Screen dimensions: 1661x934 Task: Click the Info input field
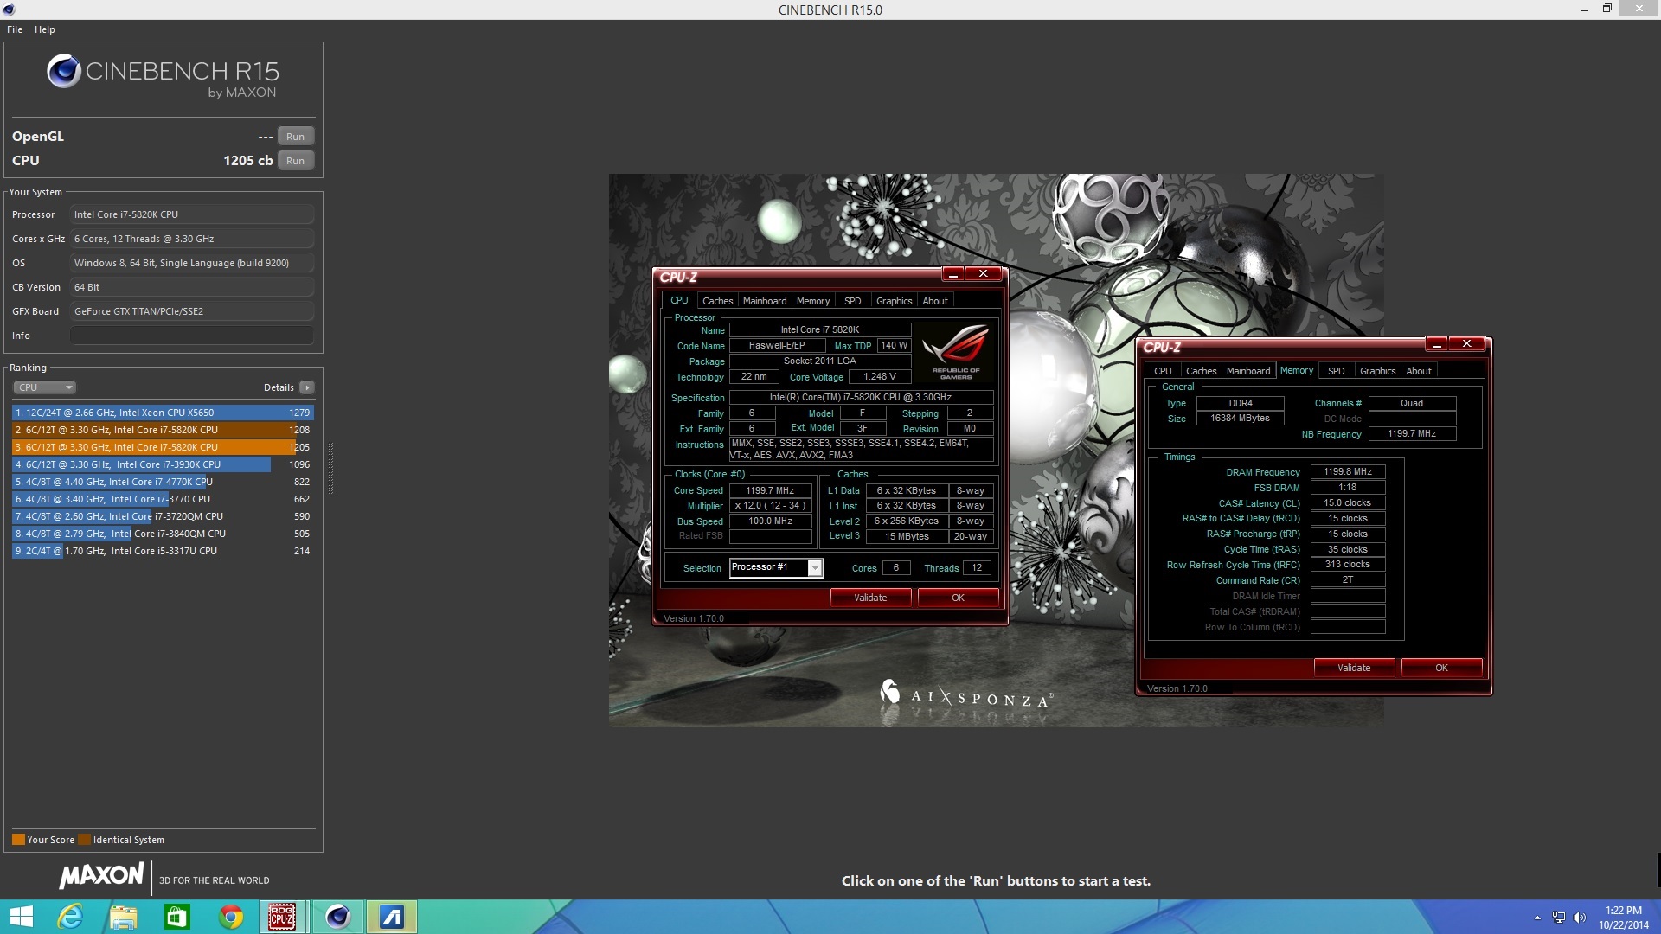point(191,336)
